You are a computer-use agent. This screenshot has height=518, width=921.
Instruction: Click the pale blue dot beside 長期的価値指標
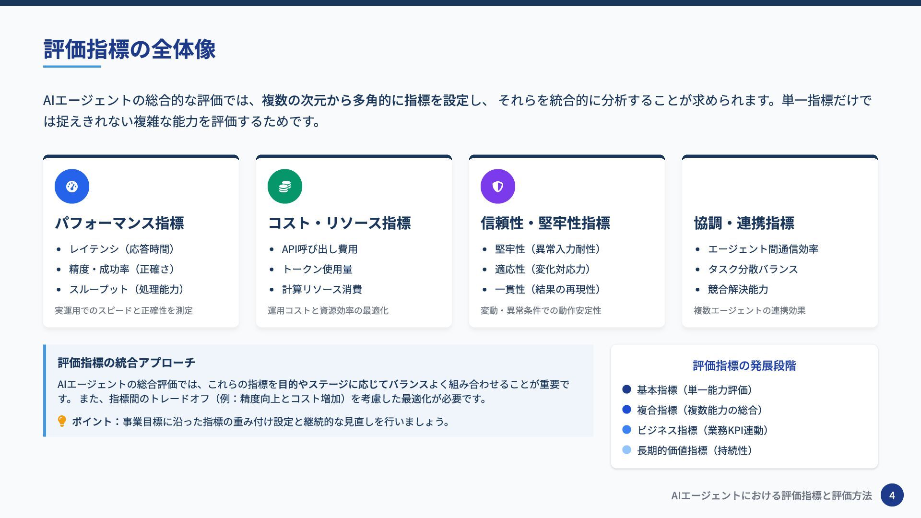pos(626,449)
